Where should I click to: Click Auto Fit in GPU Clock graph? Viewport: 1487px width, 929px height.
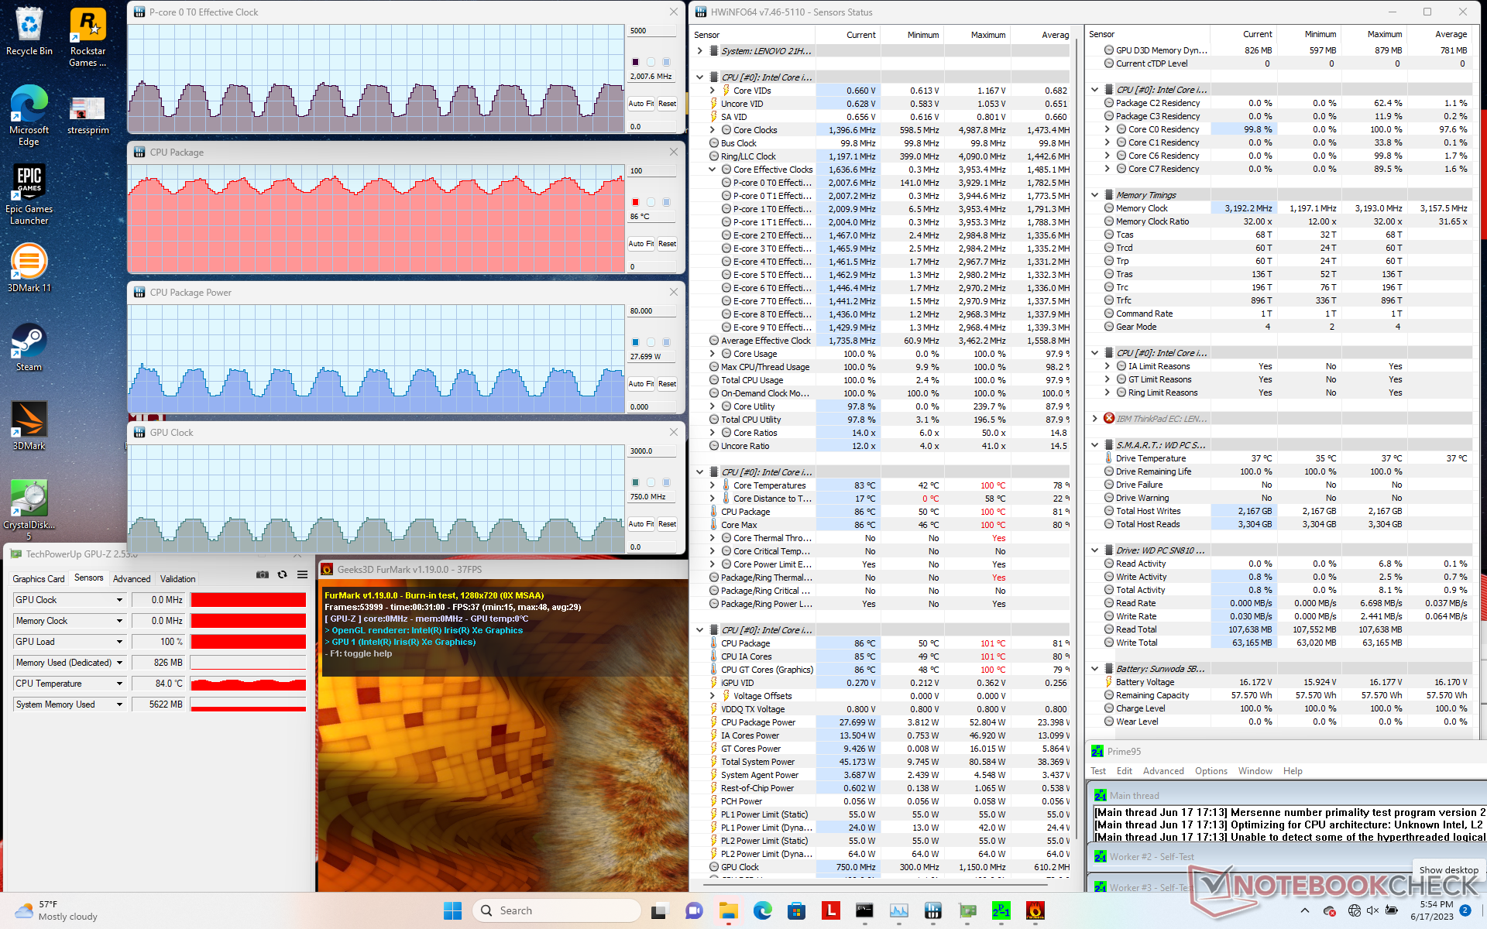click(x=640, y=524)
